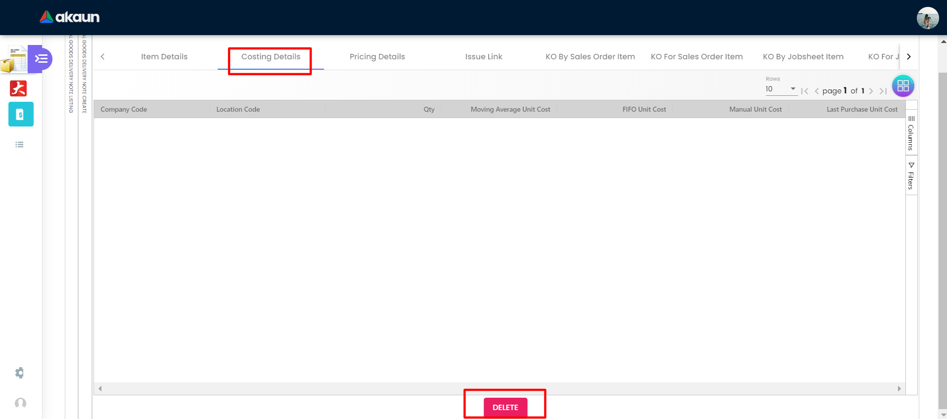This screenshot has width=947, height=419.
Task: Sort by Last Purchase Unit Cost column
Action: (x=862, y=109)
